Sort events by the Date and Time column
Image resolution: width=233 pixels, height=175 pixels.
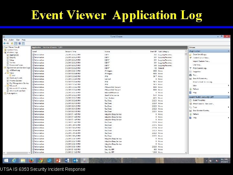click(x=71, y=52)
